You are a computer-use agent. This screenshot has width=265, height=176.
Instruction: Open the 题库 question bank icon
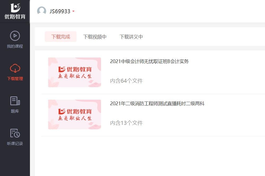tap(15, 101)
